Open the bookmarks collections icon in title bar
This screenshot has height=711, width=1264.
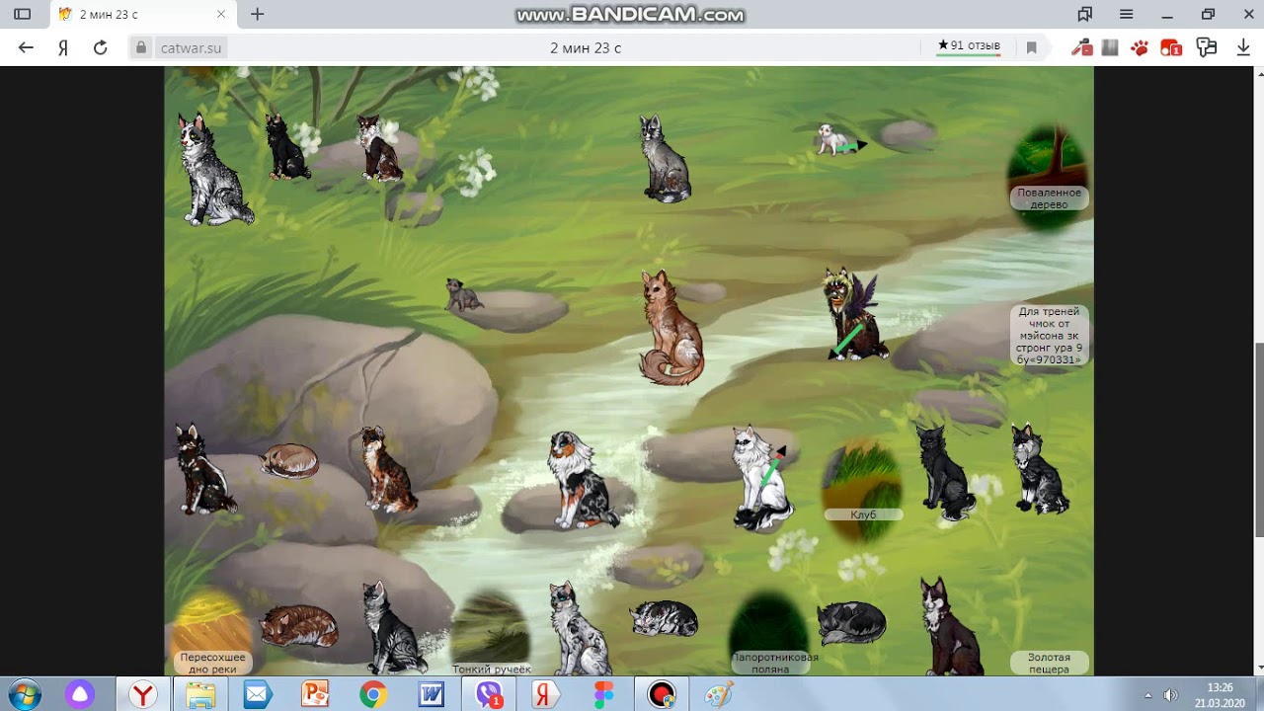click(x=1085, y=14)
